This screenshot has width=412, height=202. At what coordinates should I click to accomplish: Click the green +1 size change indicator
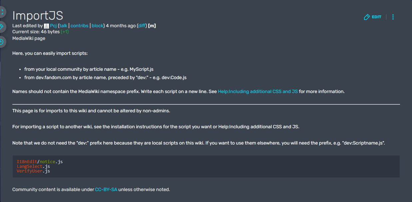[x=65, y=32]
